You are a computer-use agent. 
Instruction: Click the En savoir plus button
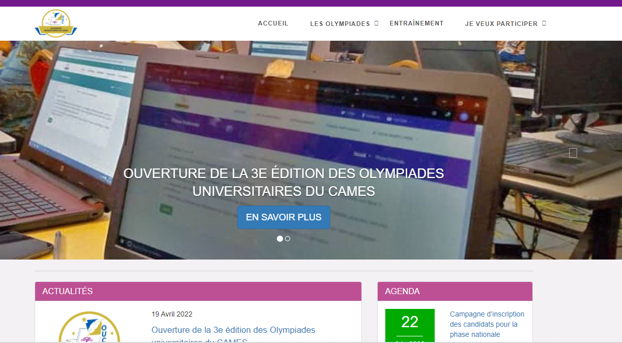coord(284,217)
